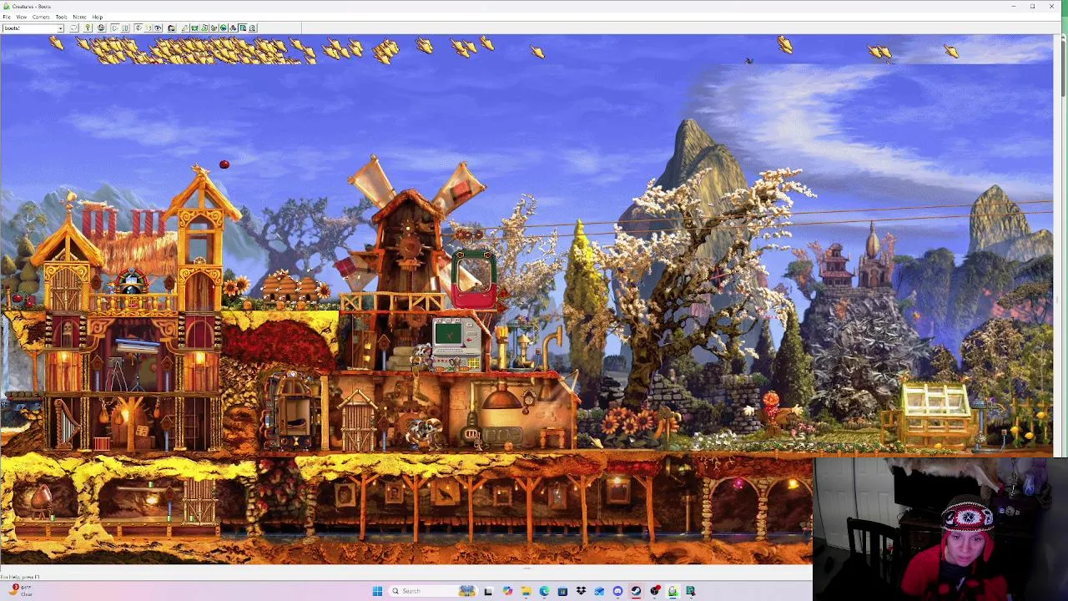Screen dimensions: 1068x601
Task: Open Discord from the taskbar
Action: [x=617, y=591]
